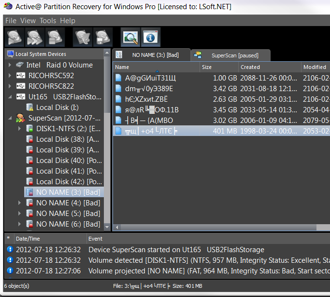Click the DISK1-NTFS (2:) volume icon
The width and height of the screenshot is (330, 297).
29,128
